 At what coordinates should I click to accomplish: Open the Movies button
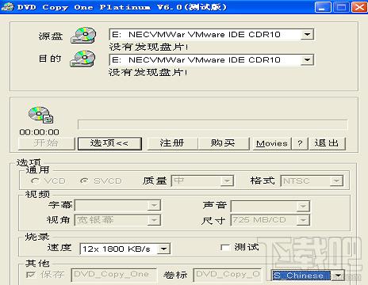point(272,143)
